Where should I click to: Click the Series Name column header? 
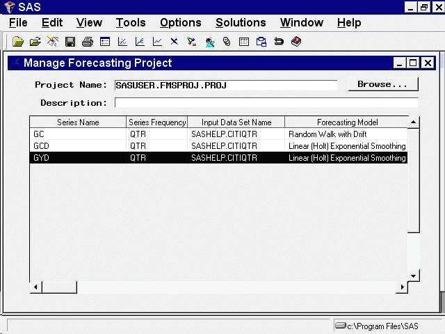78,122
